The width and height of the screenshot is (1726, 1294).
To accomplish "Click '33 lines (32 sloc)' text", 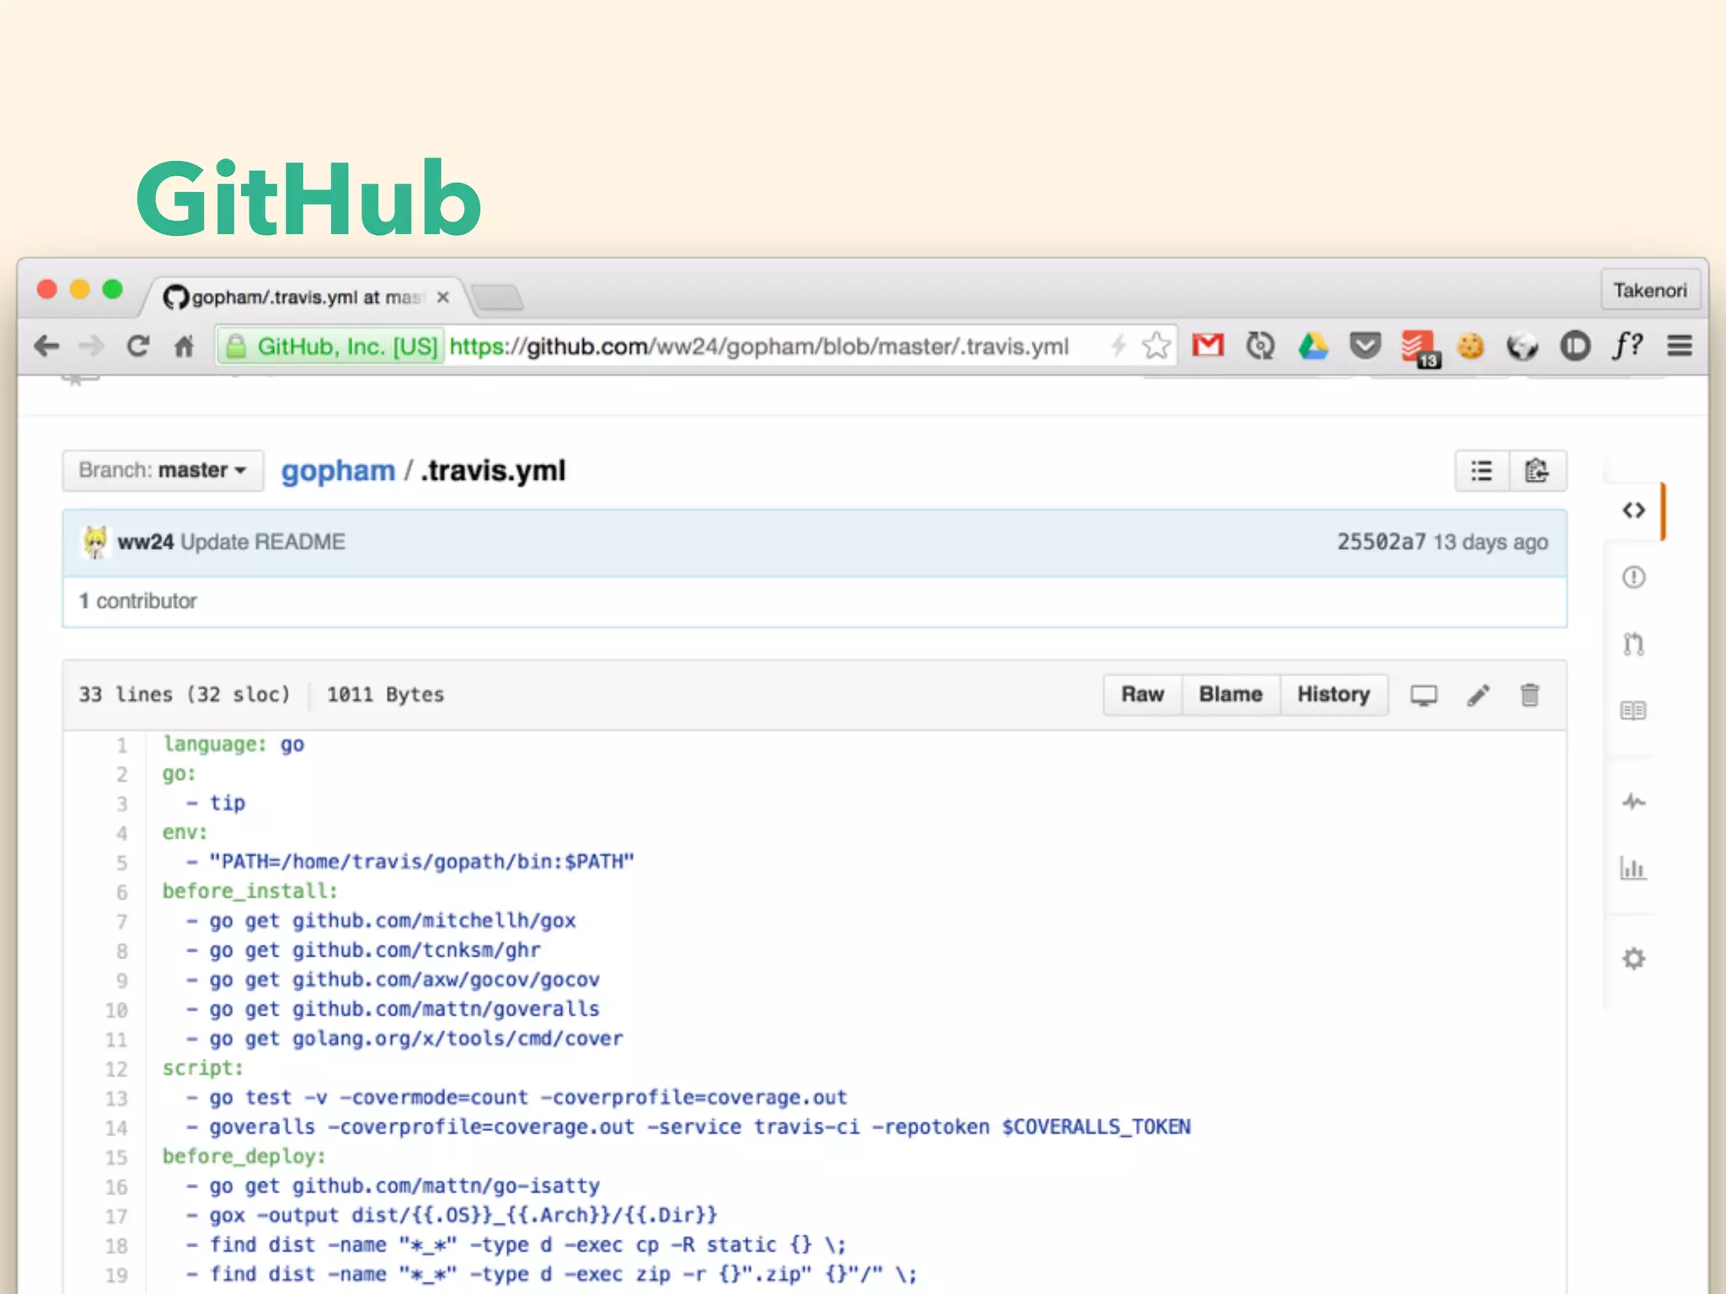I will [184, 695].
